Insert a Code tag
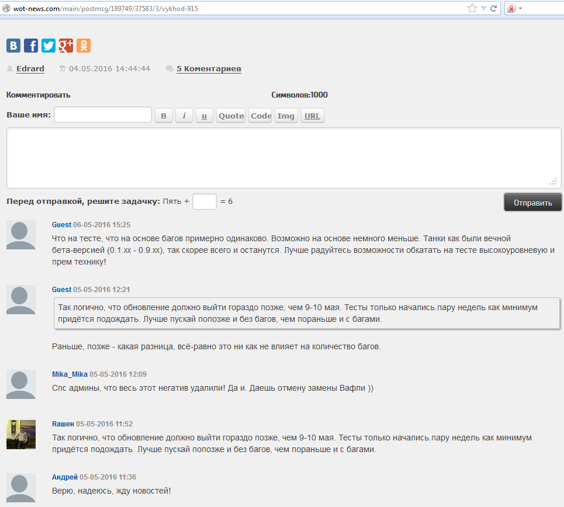Image resolution: width=564 pixels, height=507 pixels. click(261, 116)
